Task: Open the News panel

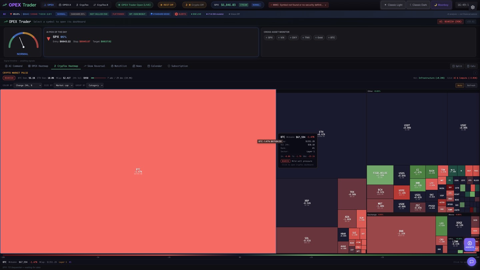Action: click(137, 66)
